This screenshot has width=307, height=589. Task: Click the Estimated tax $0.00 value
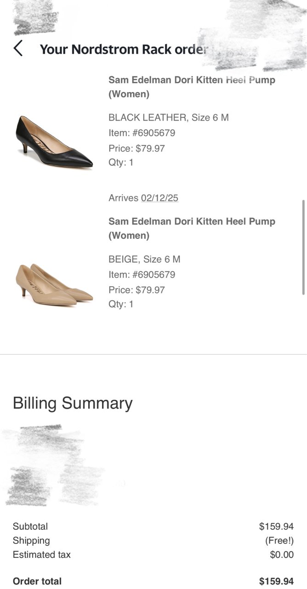click(281, 555)
